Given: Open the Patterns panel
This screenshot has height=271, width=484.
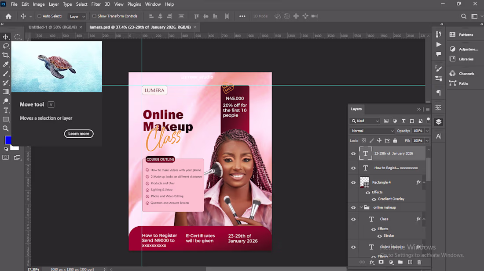Looking at the screenshot, I should click(x=466, y=35).
